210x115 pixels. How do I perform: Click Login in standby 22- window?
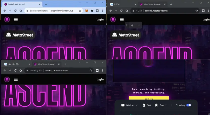pos(100,79)
